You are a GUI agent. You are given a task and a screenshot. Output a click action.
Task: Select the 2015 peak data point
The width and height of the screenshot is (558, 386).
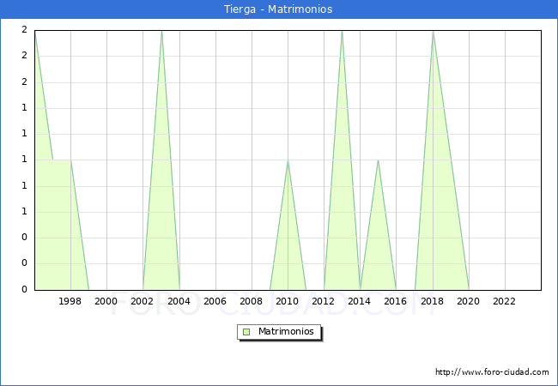point(378,160)
